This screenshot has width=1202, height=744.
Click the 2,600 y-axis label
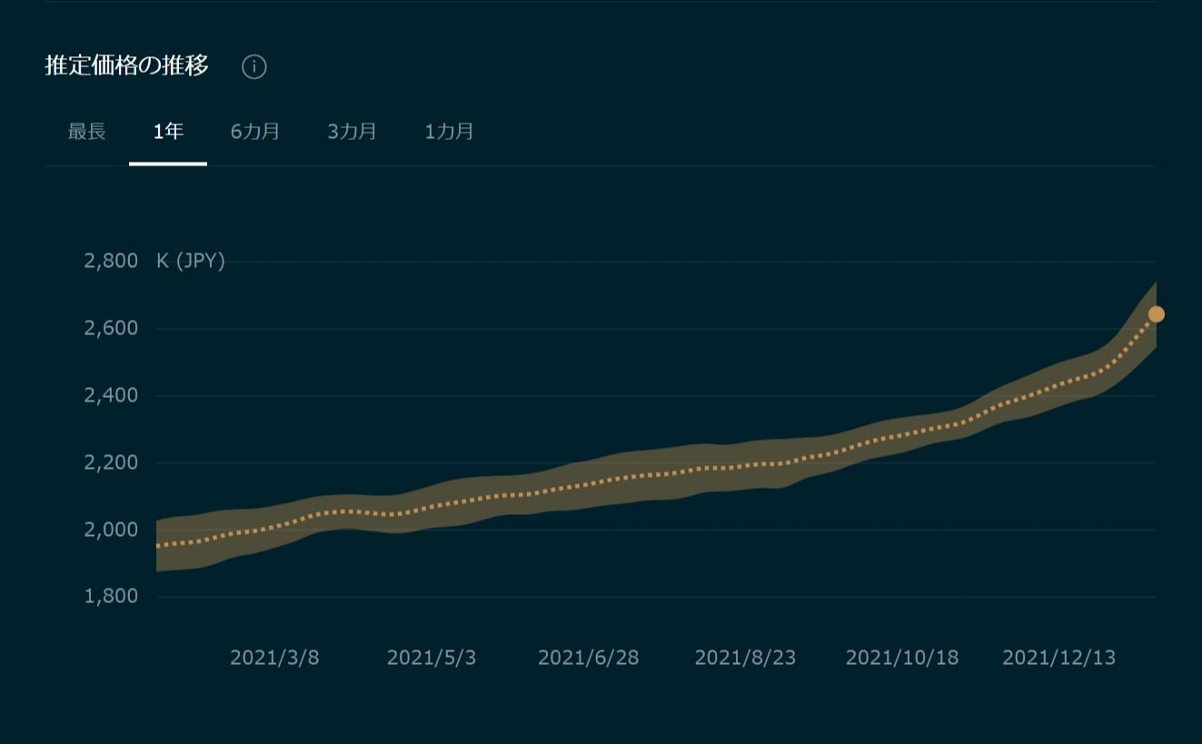tap(111, 328)
